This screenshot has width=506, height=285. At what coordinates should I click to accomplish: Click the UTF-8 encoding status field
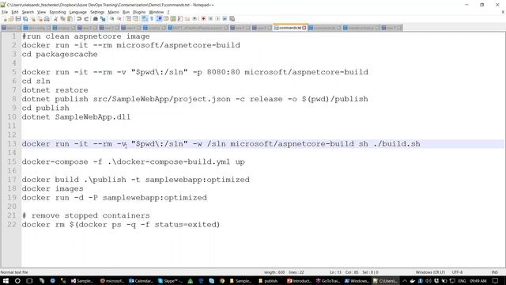coord(457,272)
